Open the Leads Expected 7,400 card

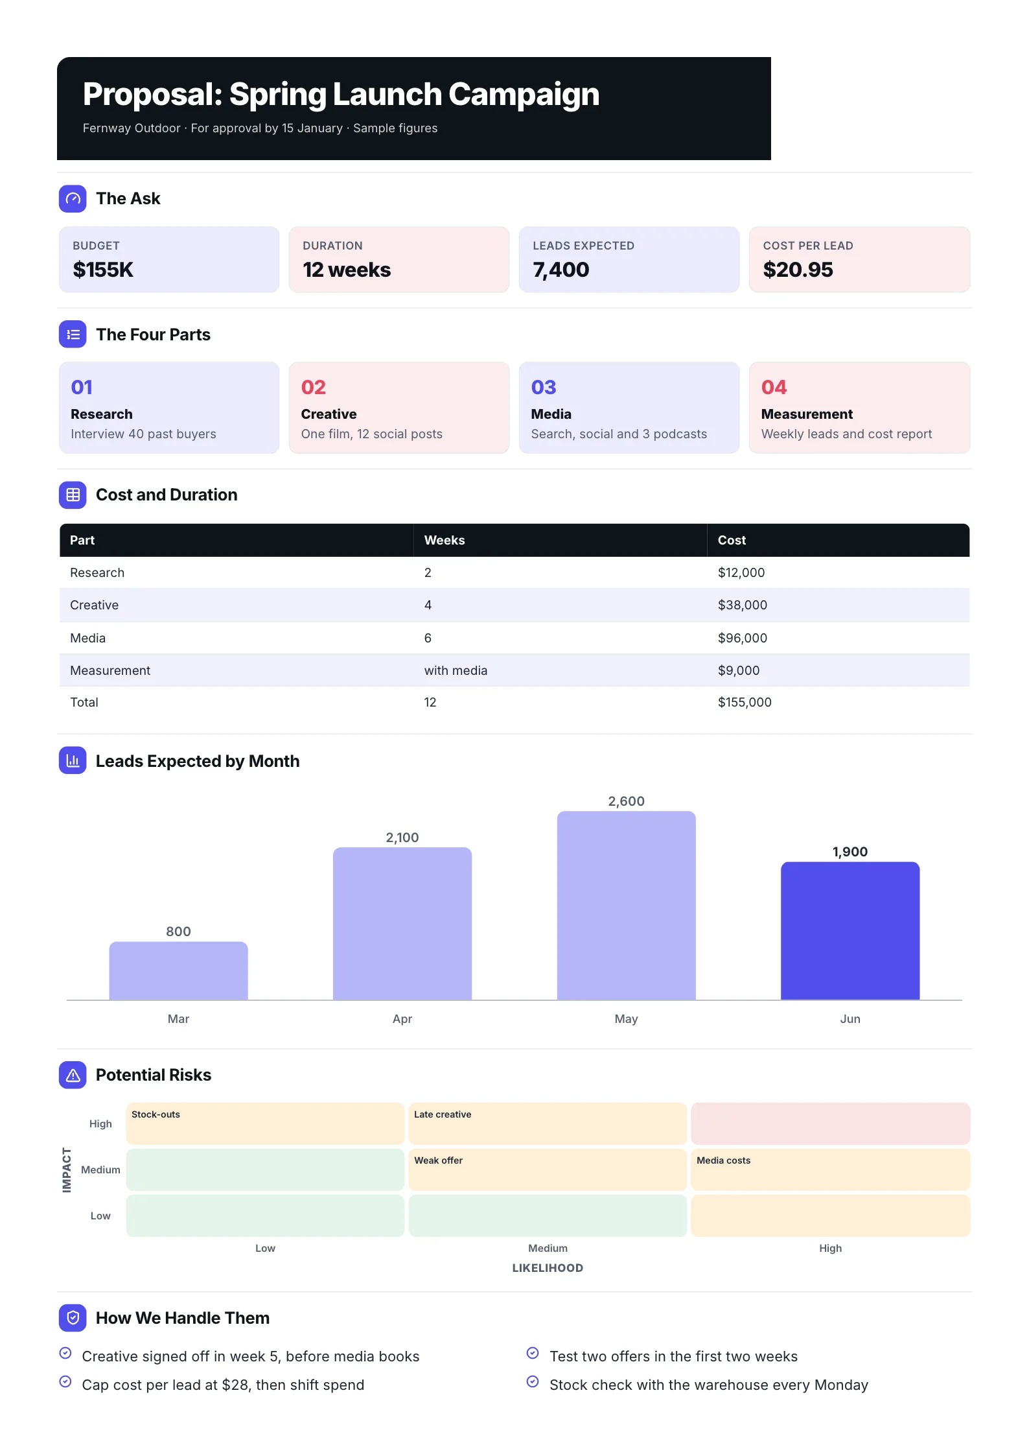click(x=629, y=259)
